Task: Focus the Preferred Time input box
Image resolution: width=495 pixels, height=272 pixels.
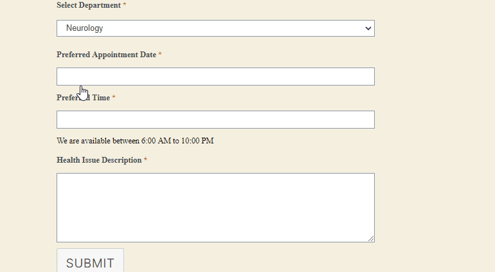Action: click(215, 120)
